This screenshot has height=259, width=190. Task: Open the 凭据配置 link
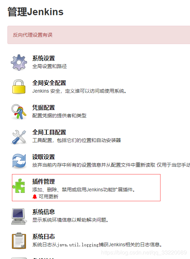[x=44, y=107]
